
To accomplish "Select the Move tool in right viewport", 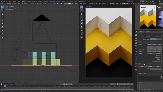I will pyautogui.click(x=82, y=14).
